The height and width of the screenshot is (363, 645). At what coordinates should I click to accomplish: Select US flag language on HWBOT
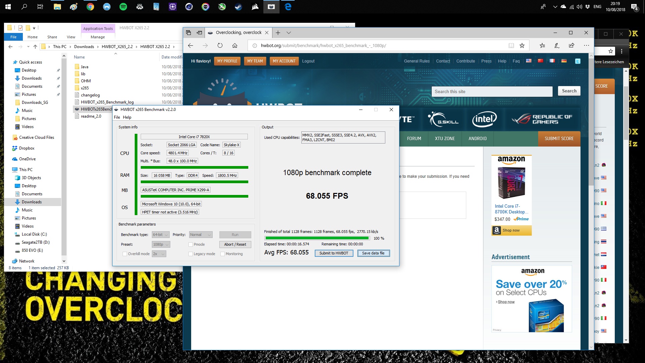pyautogui.click(x=529, y=61)
